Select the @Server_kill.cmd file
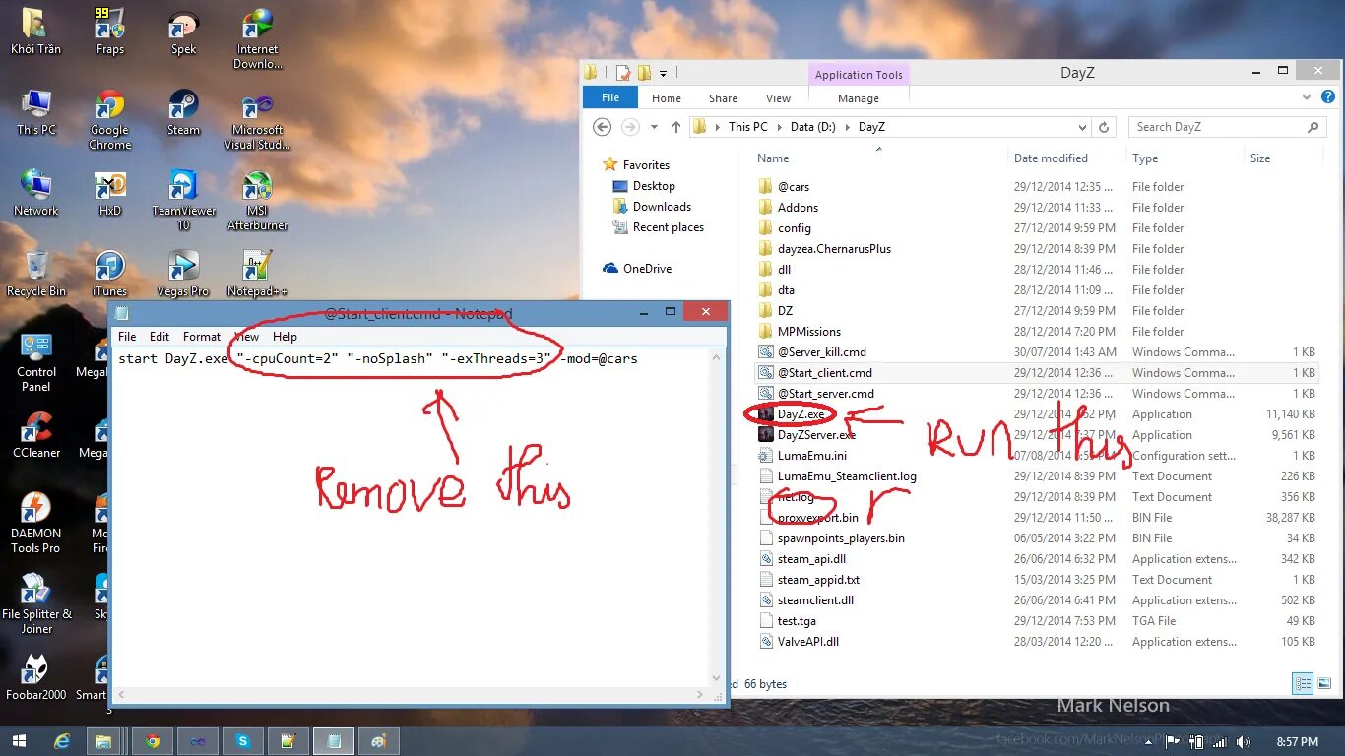 [822, 352]
